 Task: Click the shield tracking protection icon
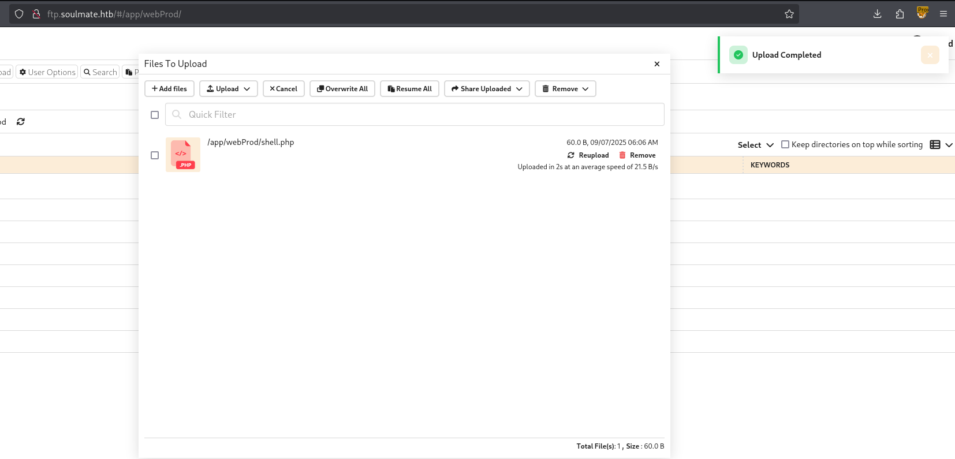tap(19, 14)
